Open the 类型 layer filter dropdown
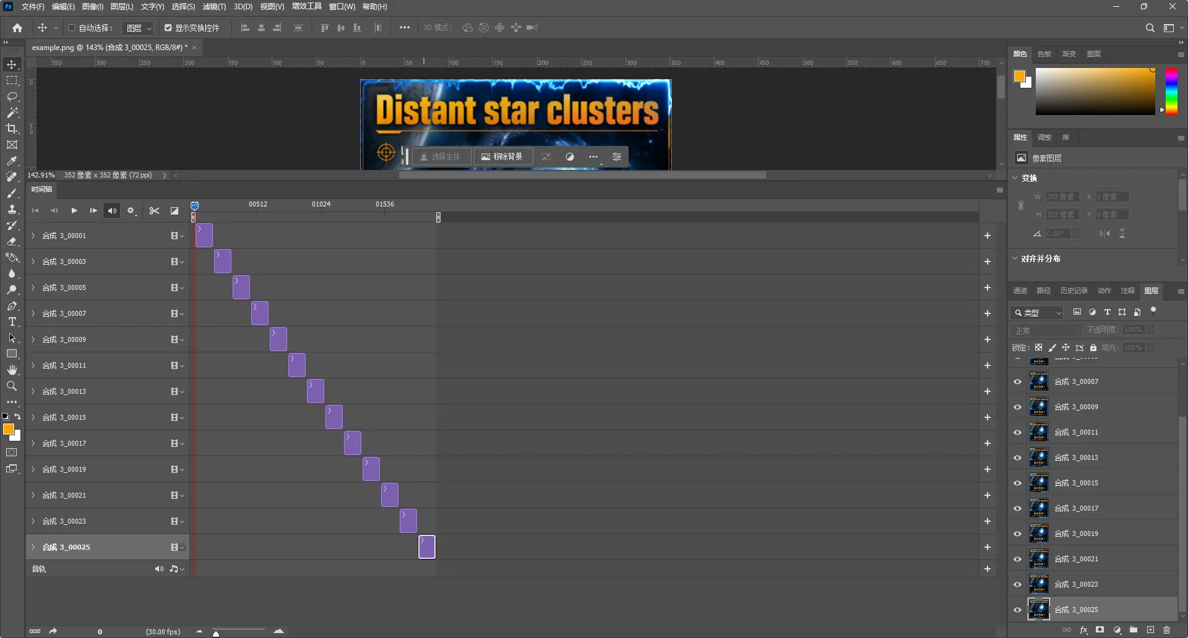The height and width of the screenshot is (638, 1188). pos(1037,313)
